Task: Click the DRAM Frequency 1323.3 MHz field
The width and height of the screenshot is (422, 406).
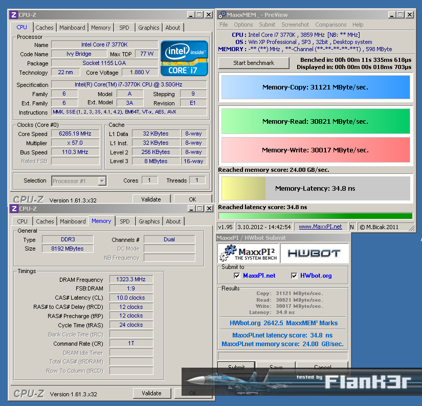Action: pos(131,279)
